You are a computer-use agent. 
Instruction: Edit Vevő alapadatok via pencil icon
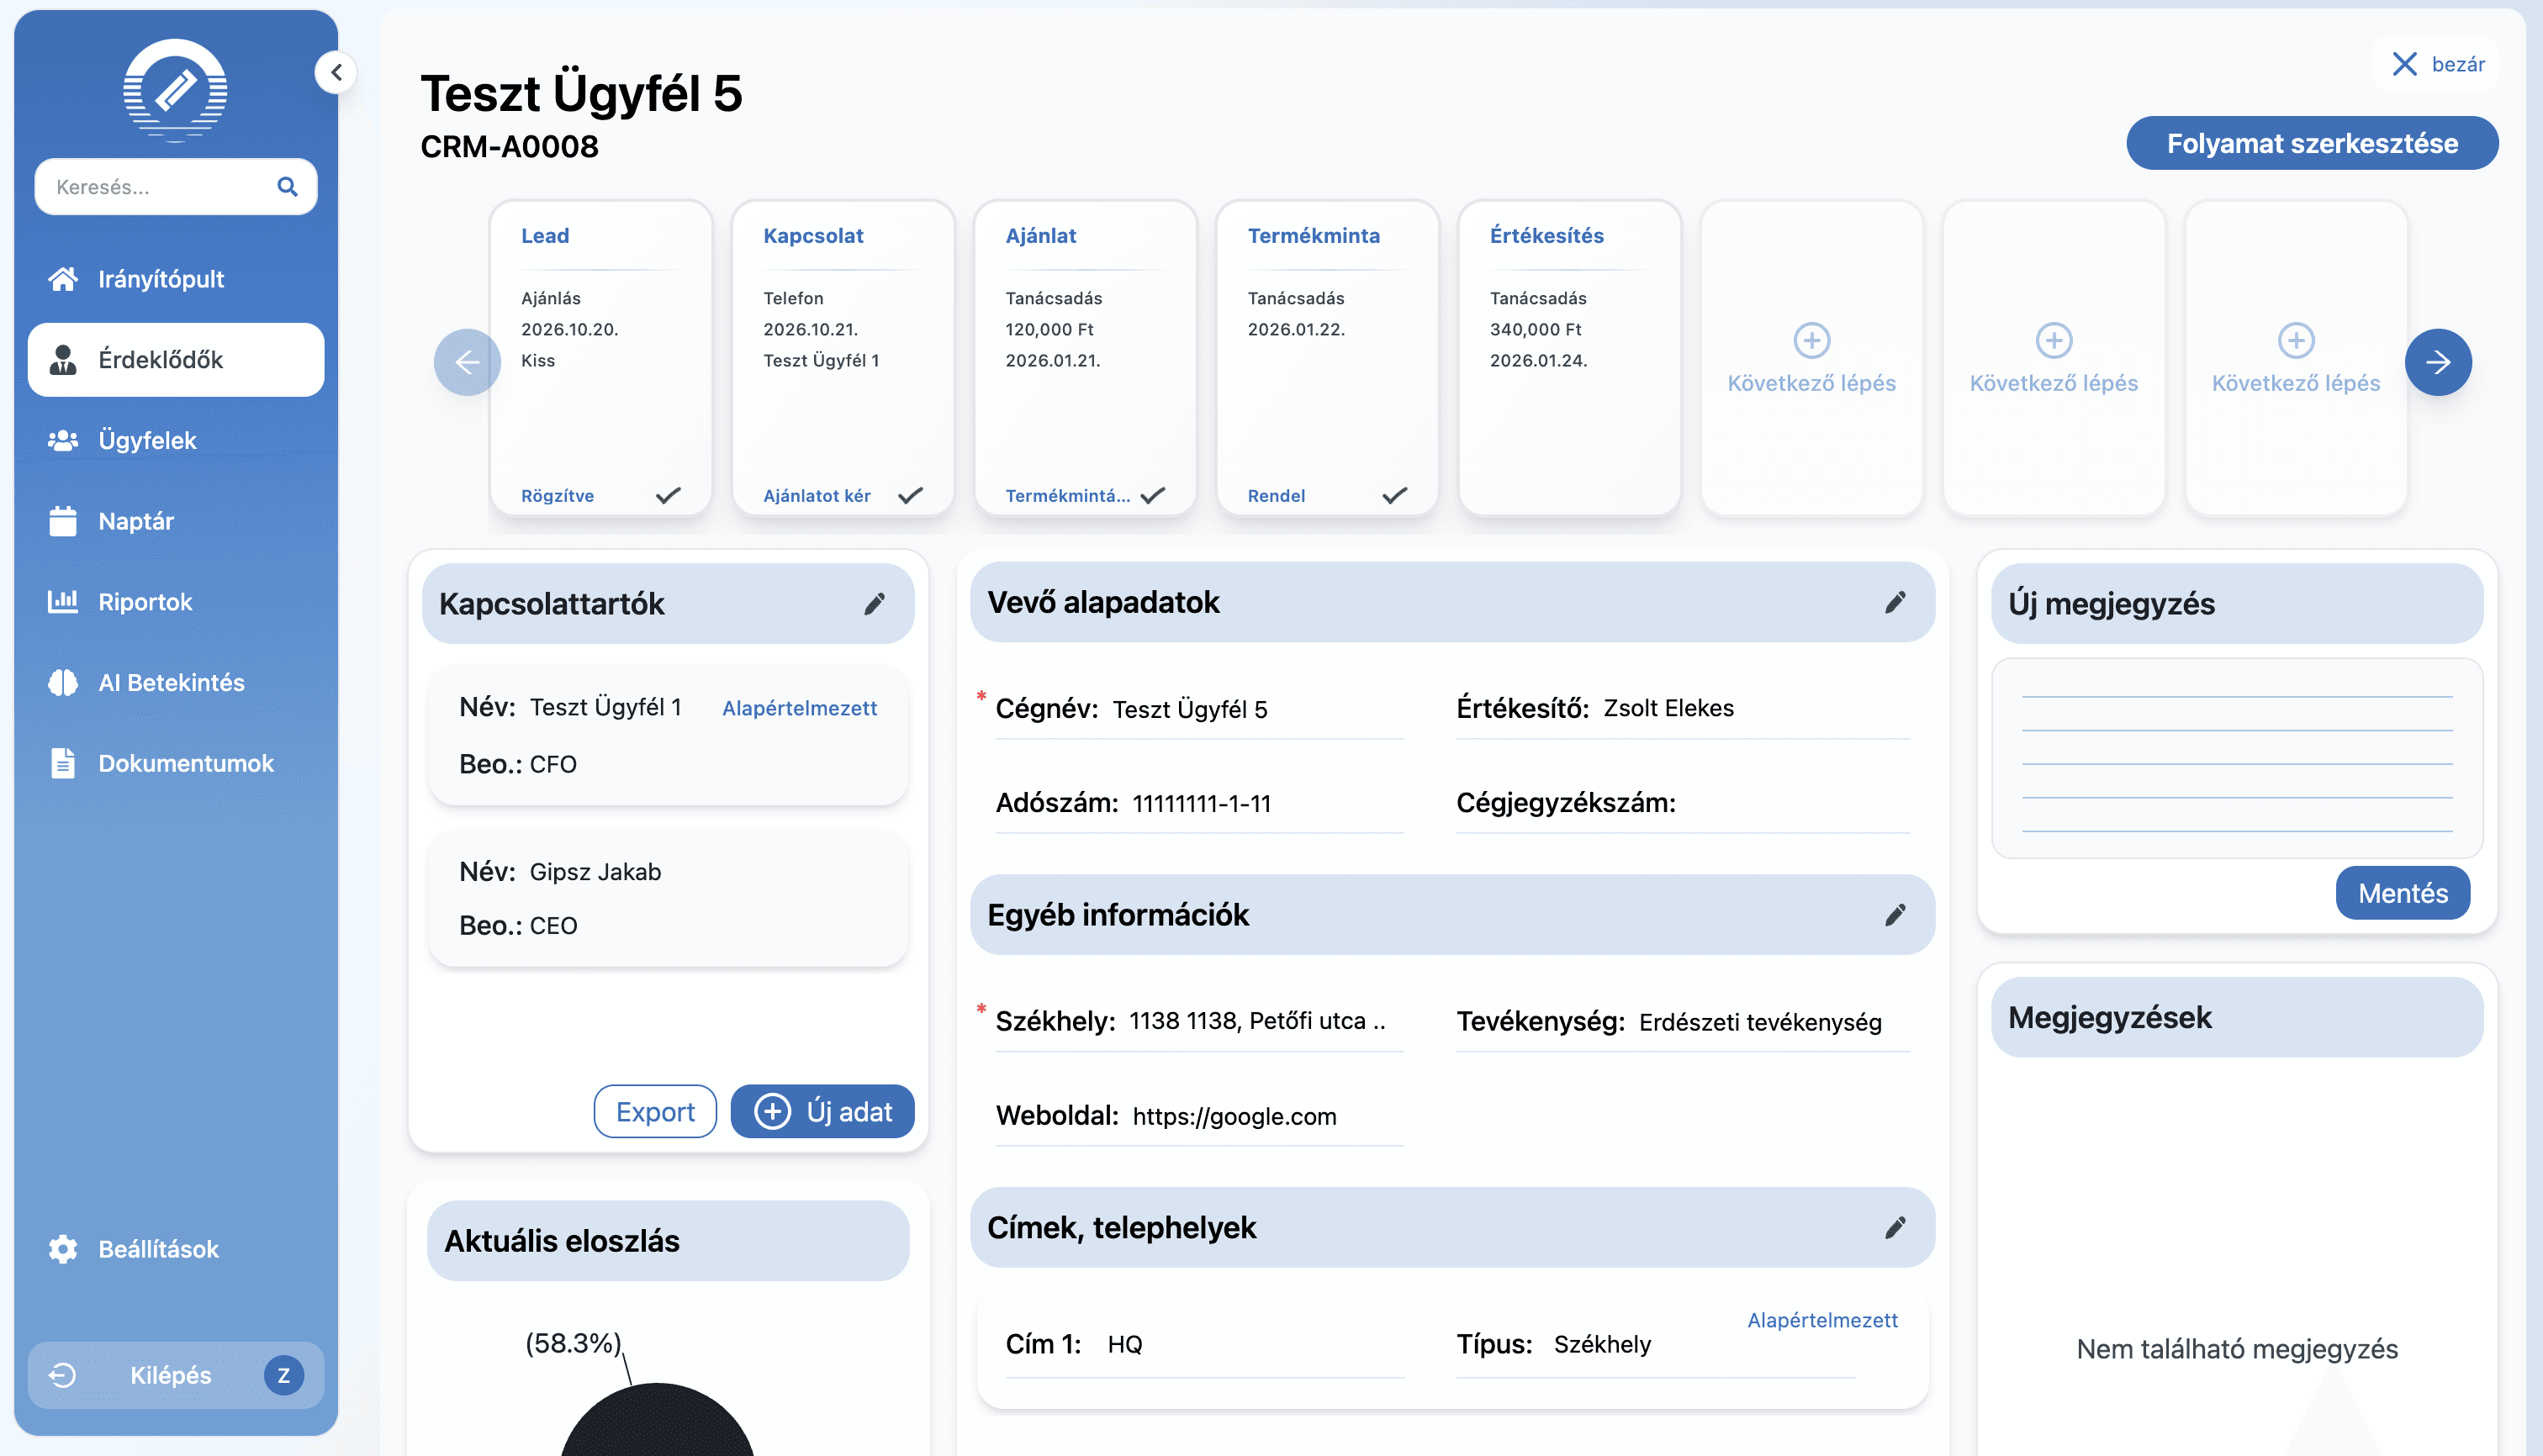pos(1895,602)
